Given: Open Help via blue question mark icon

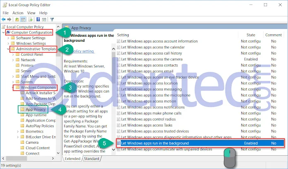Looking at the screenshot, I should 38,19.
